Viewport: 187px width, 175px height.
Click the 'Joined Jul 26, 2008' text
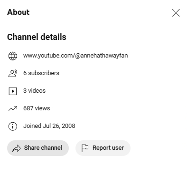tap(49, 126)
